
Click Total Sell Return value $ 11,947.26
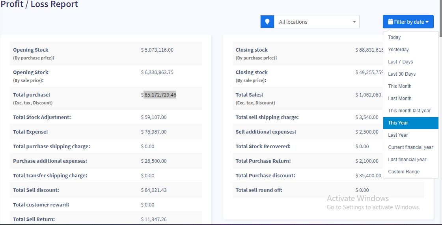coord(154,219)
